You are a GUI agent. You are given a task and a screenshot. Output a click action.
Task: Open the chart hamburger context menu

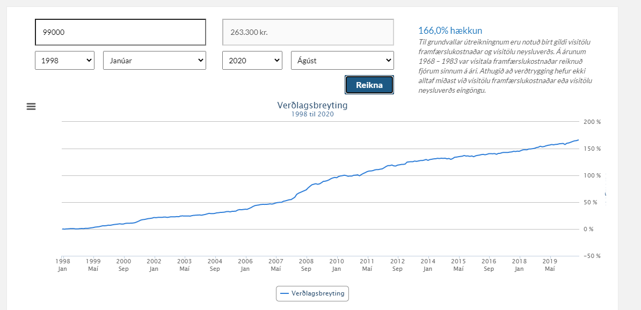click(31, 106)
